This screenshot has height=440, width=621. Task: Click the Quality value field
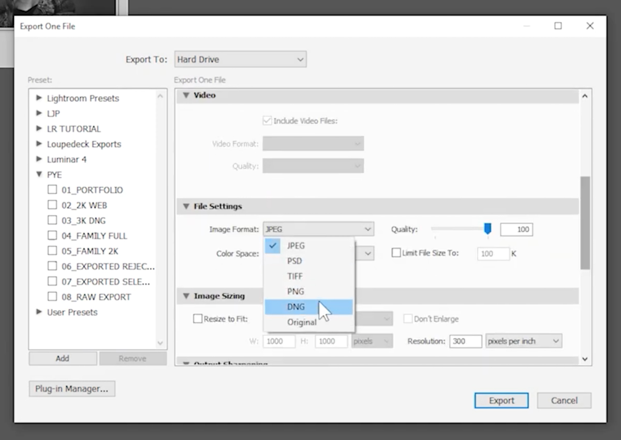(516, 229)
